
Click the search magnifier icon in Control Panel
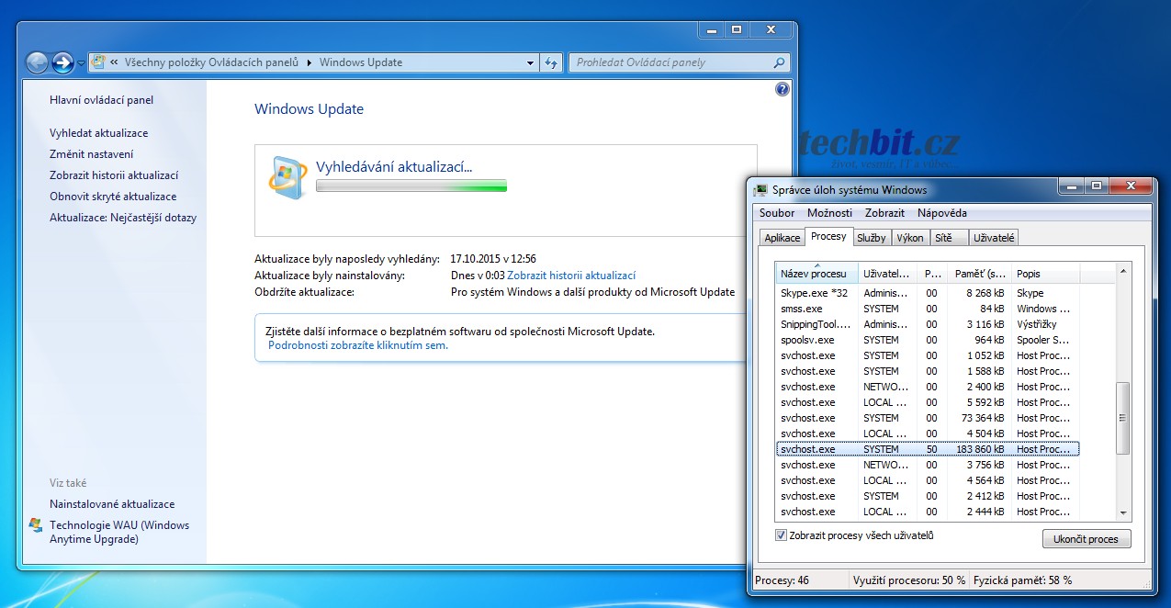[780, 62]
